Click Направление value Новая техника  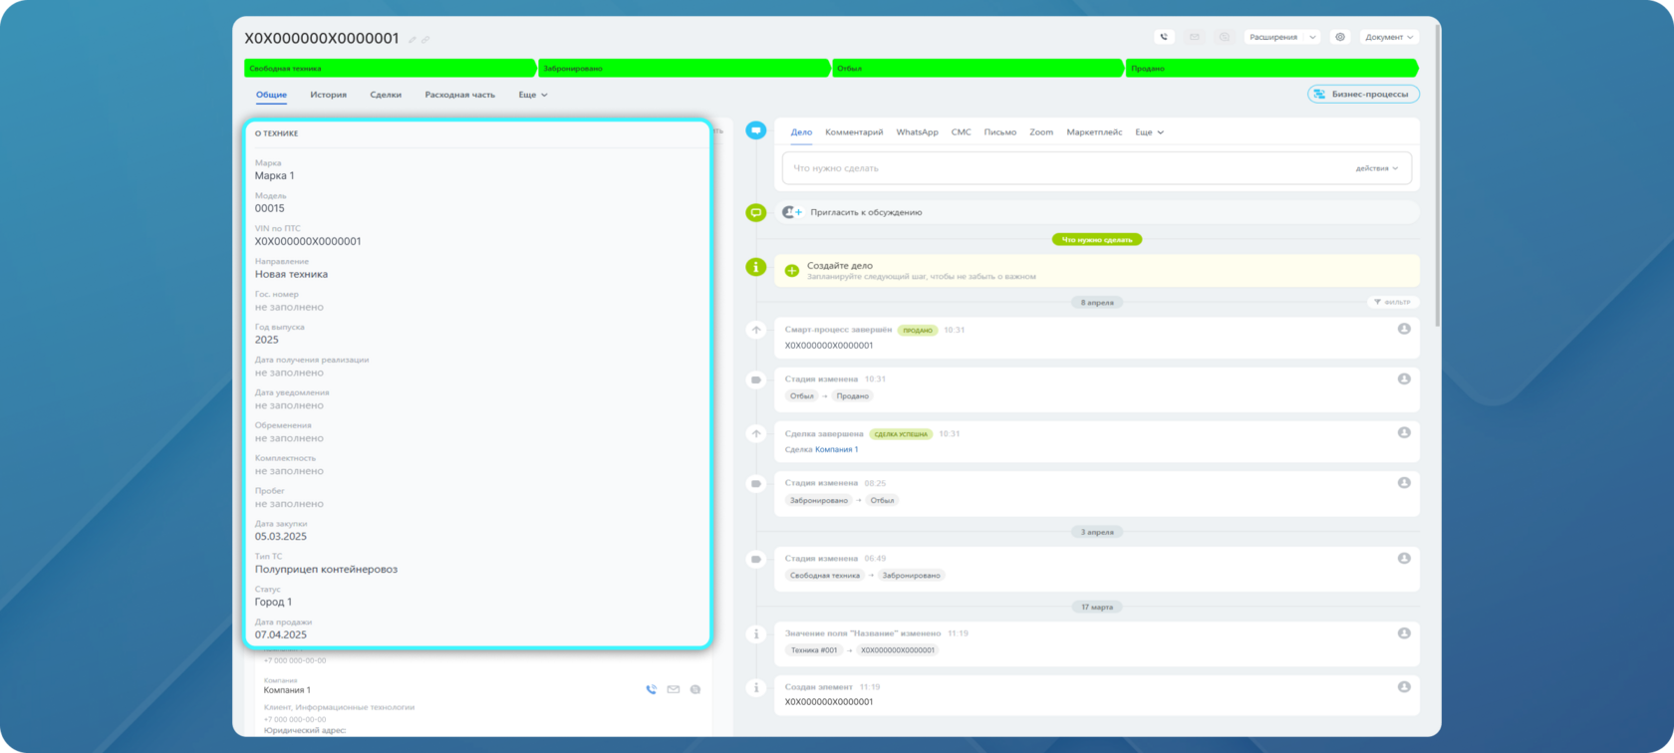click(x=291, y=275)
